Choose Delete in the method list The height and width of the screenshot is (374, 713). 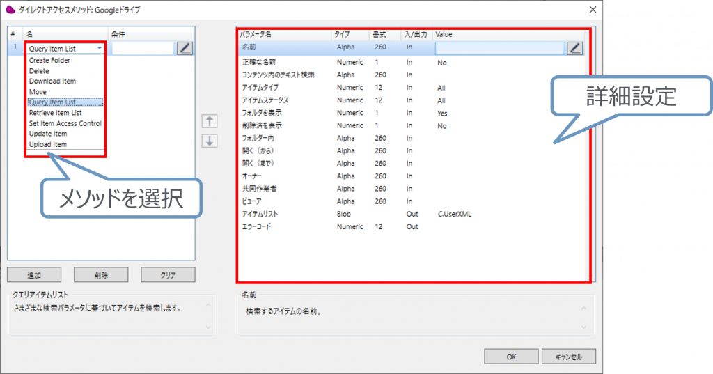coord(39,70)
